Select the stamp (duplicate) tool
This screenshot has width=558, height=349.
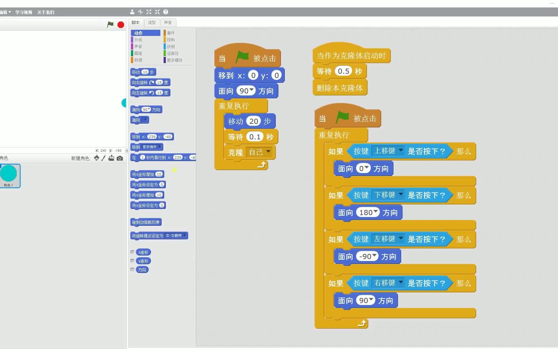click(x=132, y=12)
